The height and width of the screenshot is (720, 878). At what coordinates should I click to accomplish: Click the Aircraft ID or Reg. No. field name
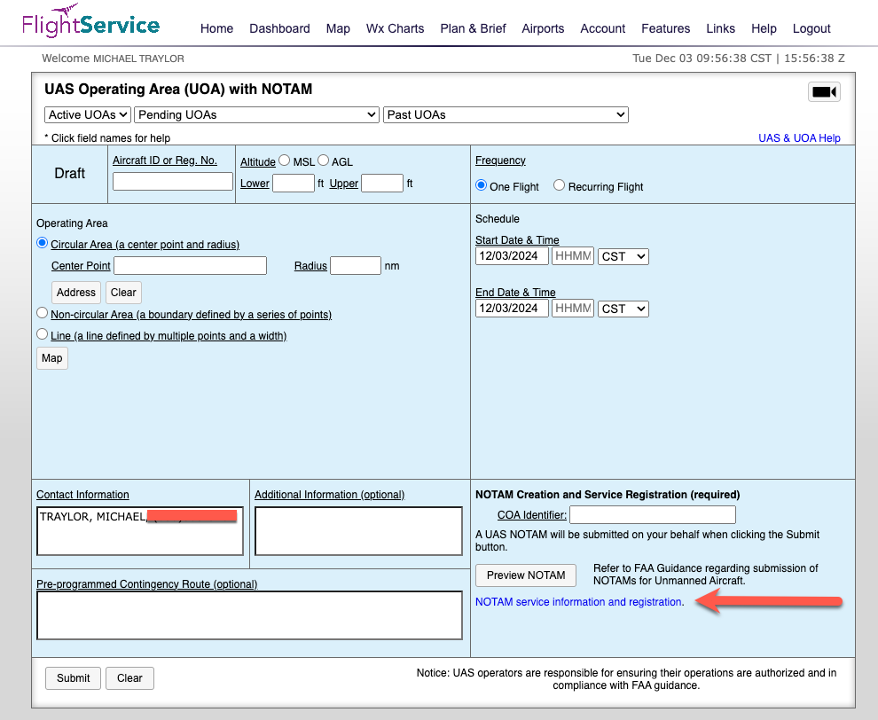(x=165, y=160)
